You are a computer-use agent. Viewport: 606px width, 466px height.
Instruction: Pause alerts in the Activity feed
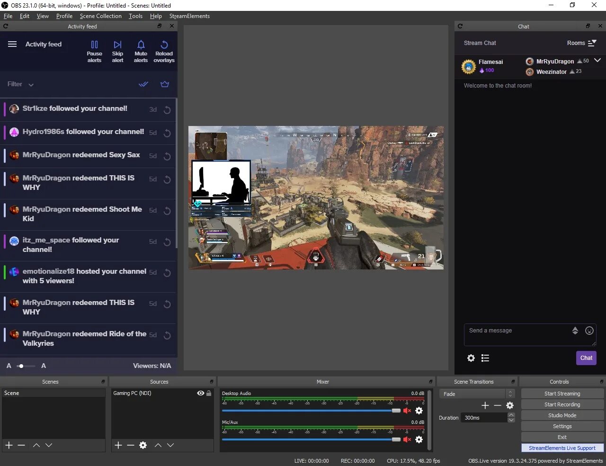pyautogui.click(x=94, y=51)
